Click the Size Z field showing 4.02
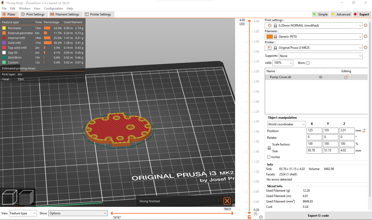This screenshot has width=372, height=220. (x=347, y=151)
